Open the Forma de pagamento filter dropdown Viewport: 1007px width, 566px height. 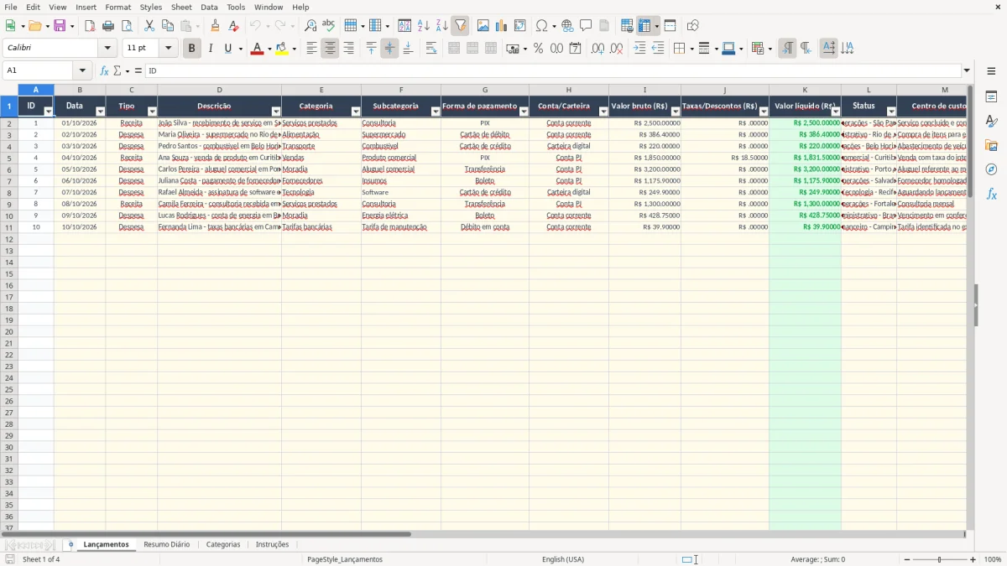[524, 112]
